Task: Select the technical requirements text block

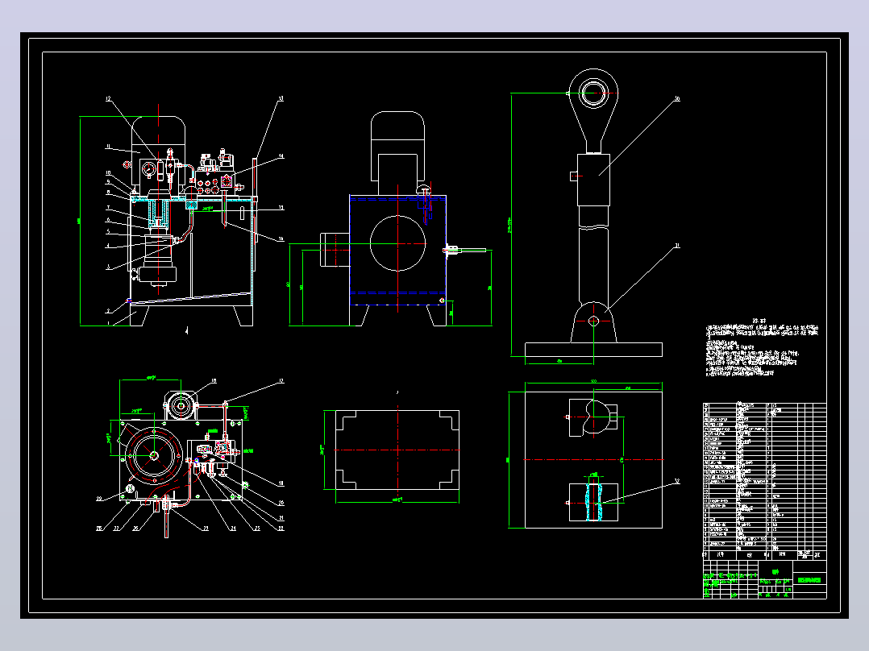Action: (x=762, y=347)
